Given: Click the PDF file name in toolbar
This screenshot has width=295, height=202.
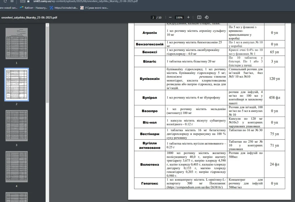Looking at the screenshot, I should 29,18.
